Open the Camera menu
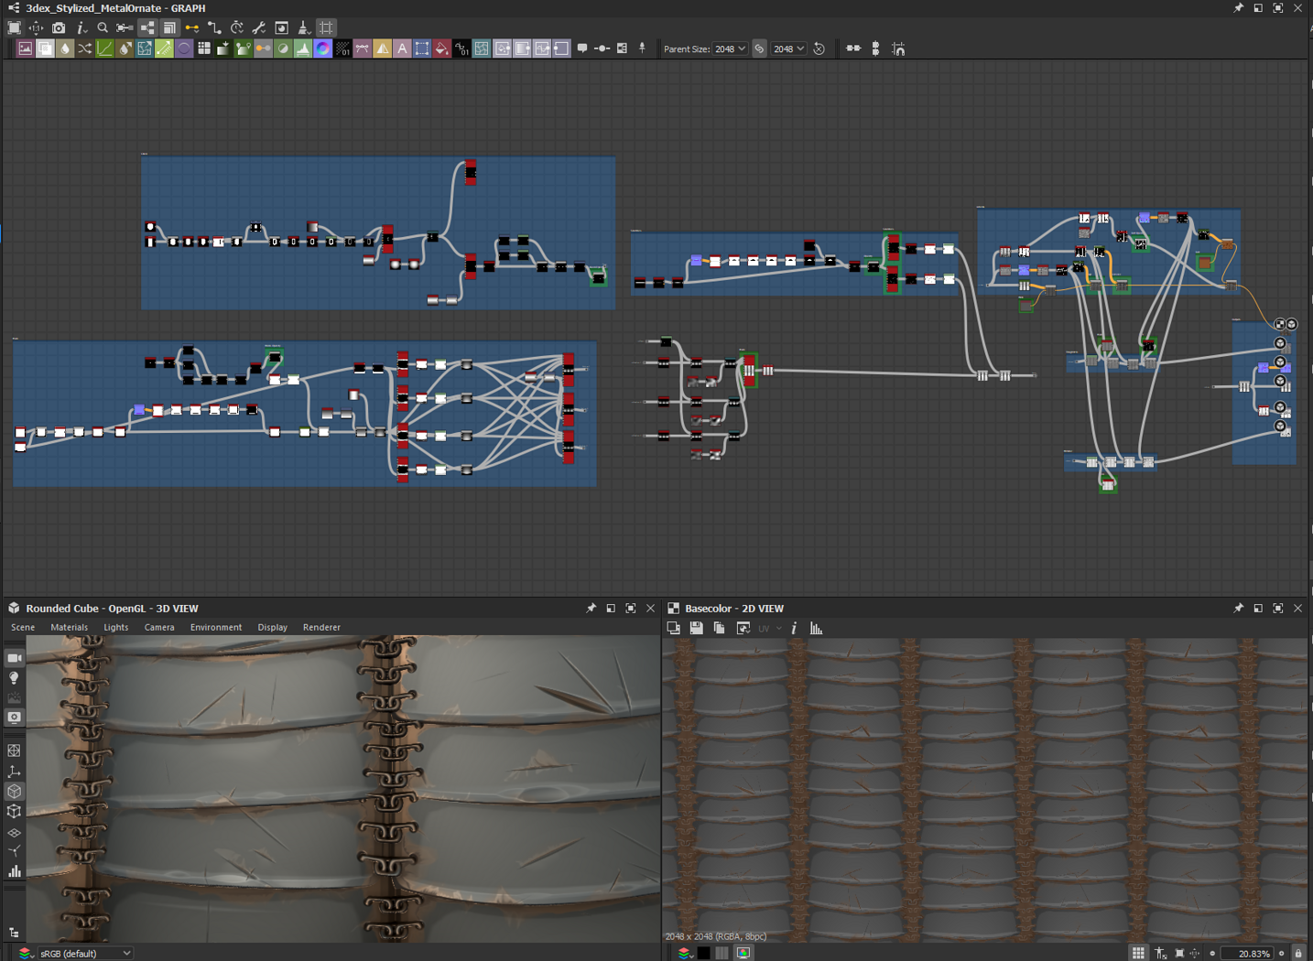The width and height of the screenshot is (1313, 961). tap(159, 628)
